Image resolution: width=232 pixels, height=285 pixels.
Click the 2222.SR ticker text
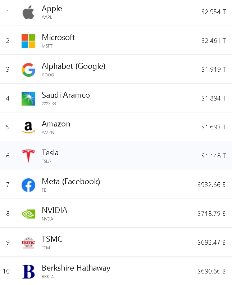pos(49,103)
